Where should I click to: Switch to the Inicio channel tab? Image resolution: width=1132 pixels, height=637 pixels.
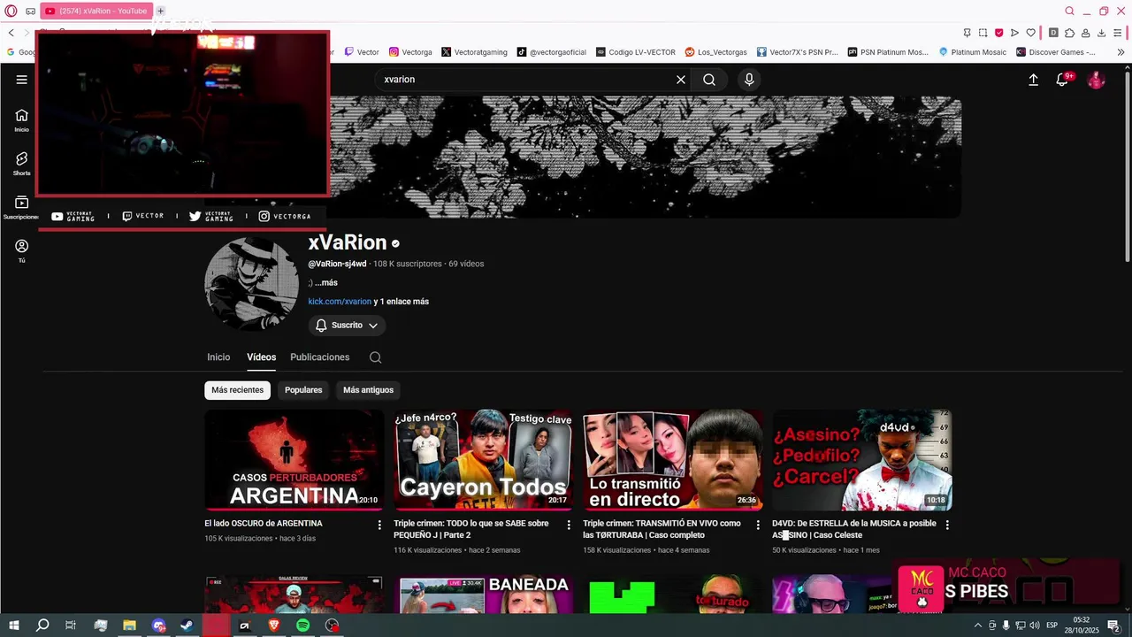pyautogui.click(x=218, y=357)
